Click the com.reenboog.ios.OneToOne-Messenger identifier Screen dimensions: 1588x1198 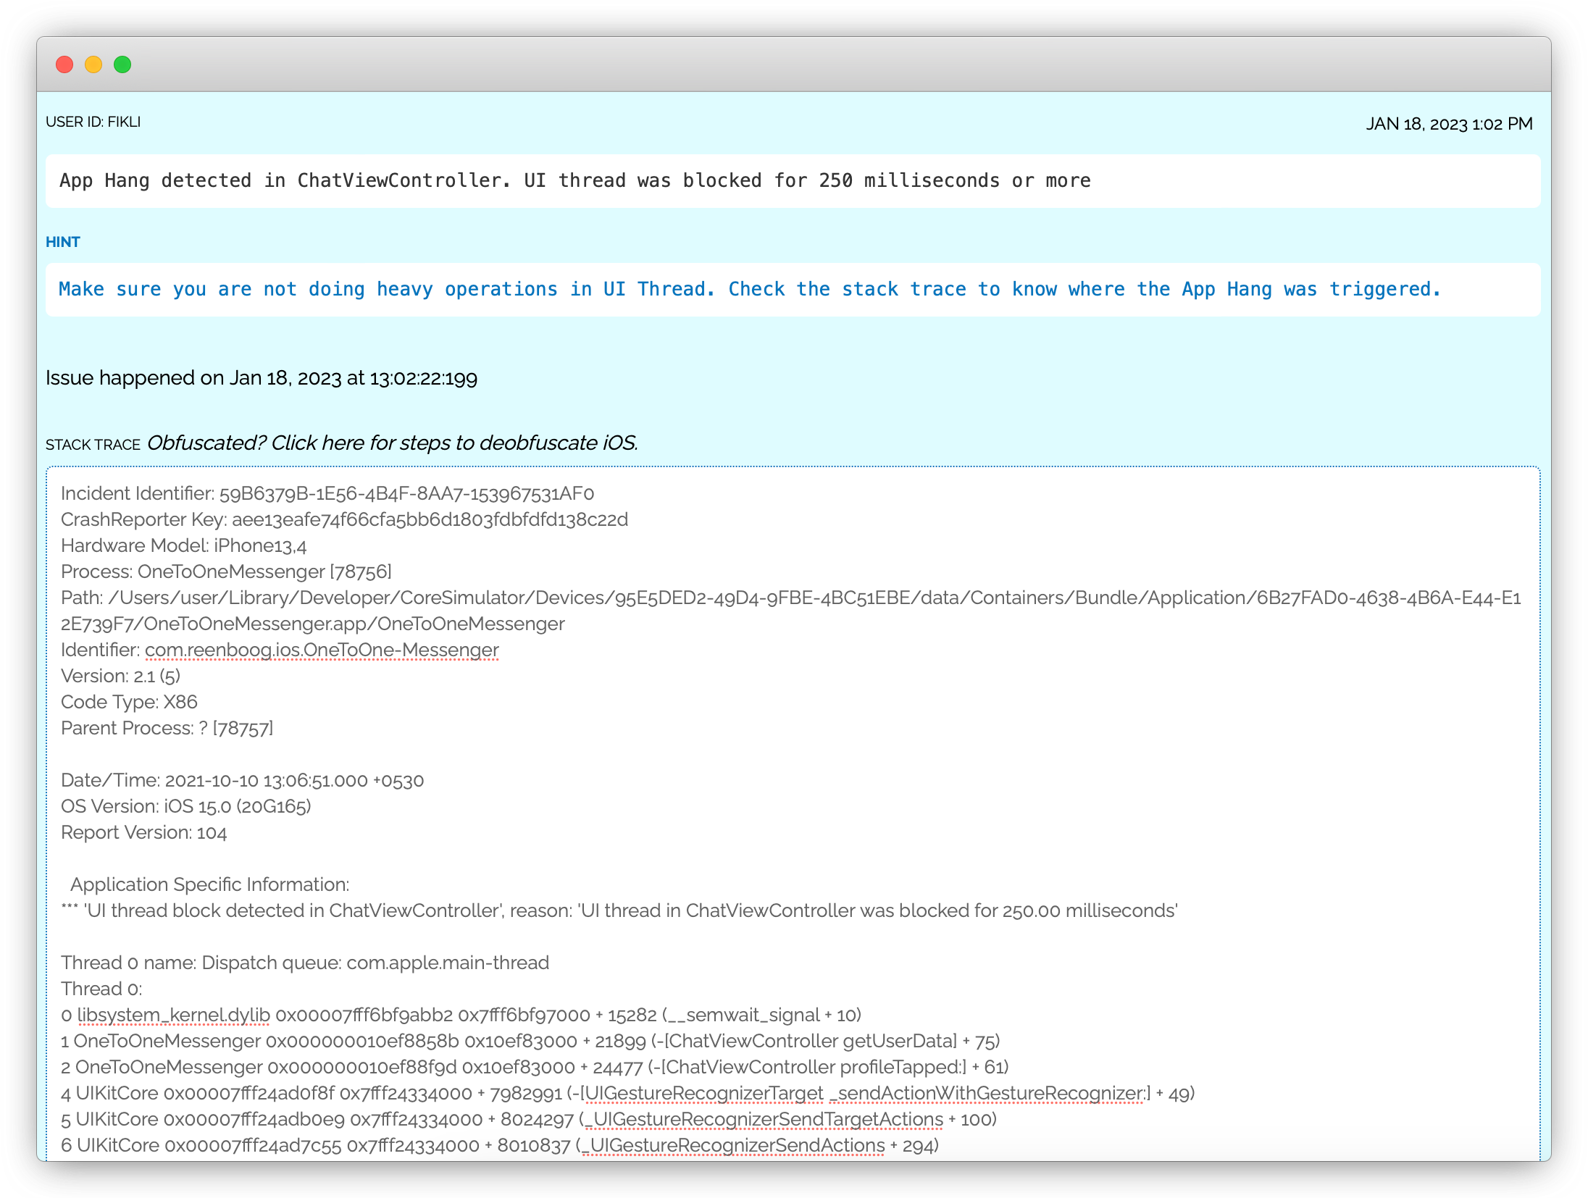(x=322, y=650)
